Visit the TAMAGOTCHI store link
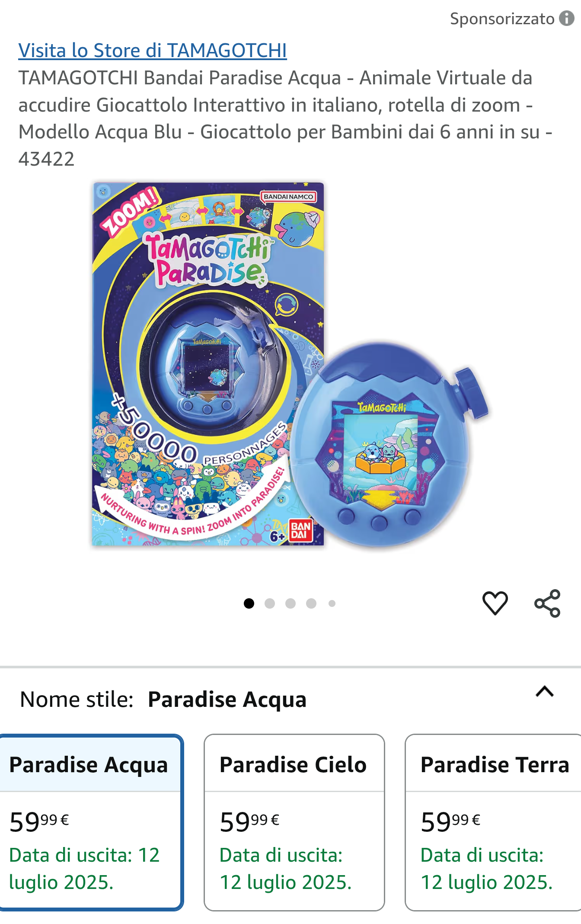 coord(153,51)
